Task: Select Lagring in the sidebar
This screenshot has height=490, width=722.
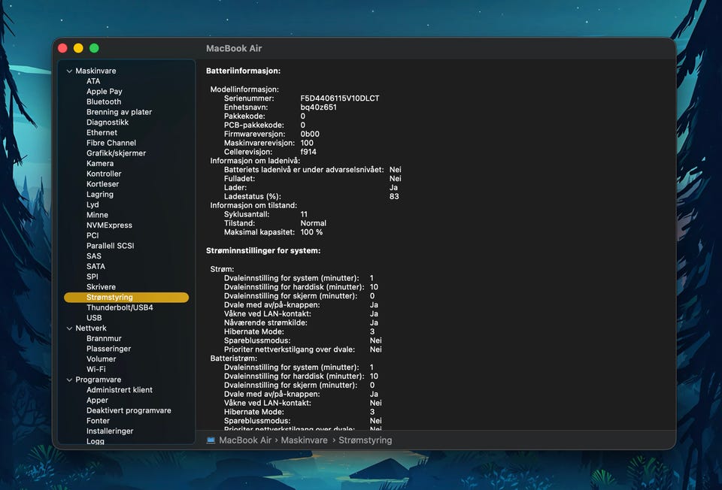Action: tap(100, 194)
